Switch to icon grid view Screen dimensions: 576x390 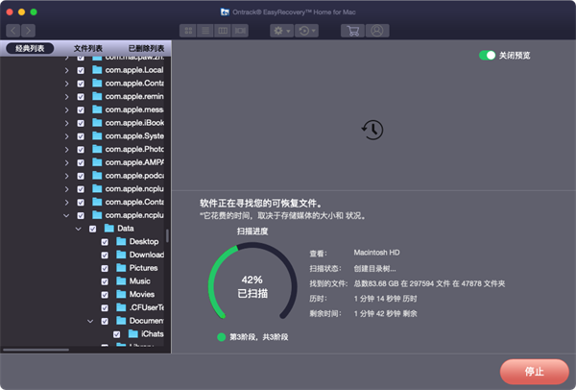click(x=188, y=31)
